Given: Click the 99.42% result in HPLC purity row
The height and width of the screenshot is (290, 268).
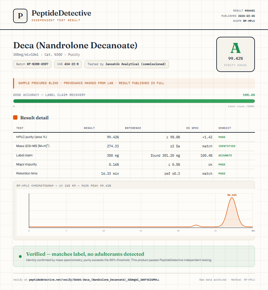Looking at the screenshot, I should (x=113, y=137).
